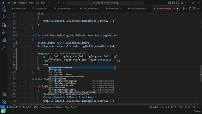The width and height of the screenshot is (202, 114).
Task: Click Ln 98, Col 20 cursor position
Action: 153,107
